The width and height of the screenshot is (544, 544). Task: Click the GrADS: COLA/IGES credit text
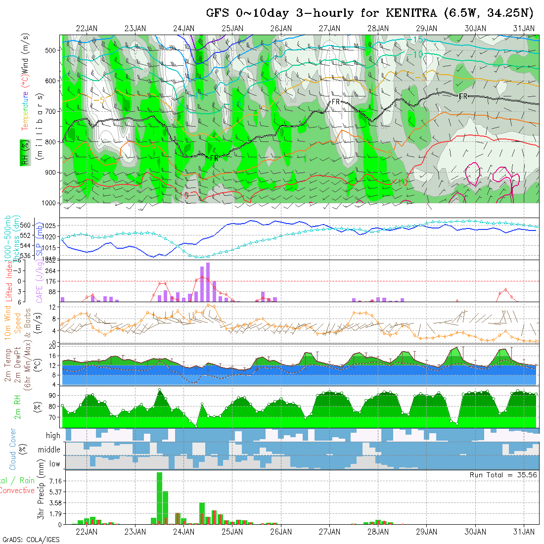(x=31, y=540)
